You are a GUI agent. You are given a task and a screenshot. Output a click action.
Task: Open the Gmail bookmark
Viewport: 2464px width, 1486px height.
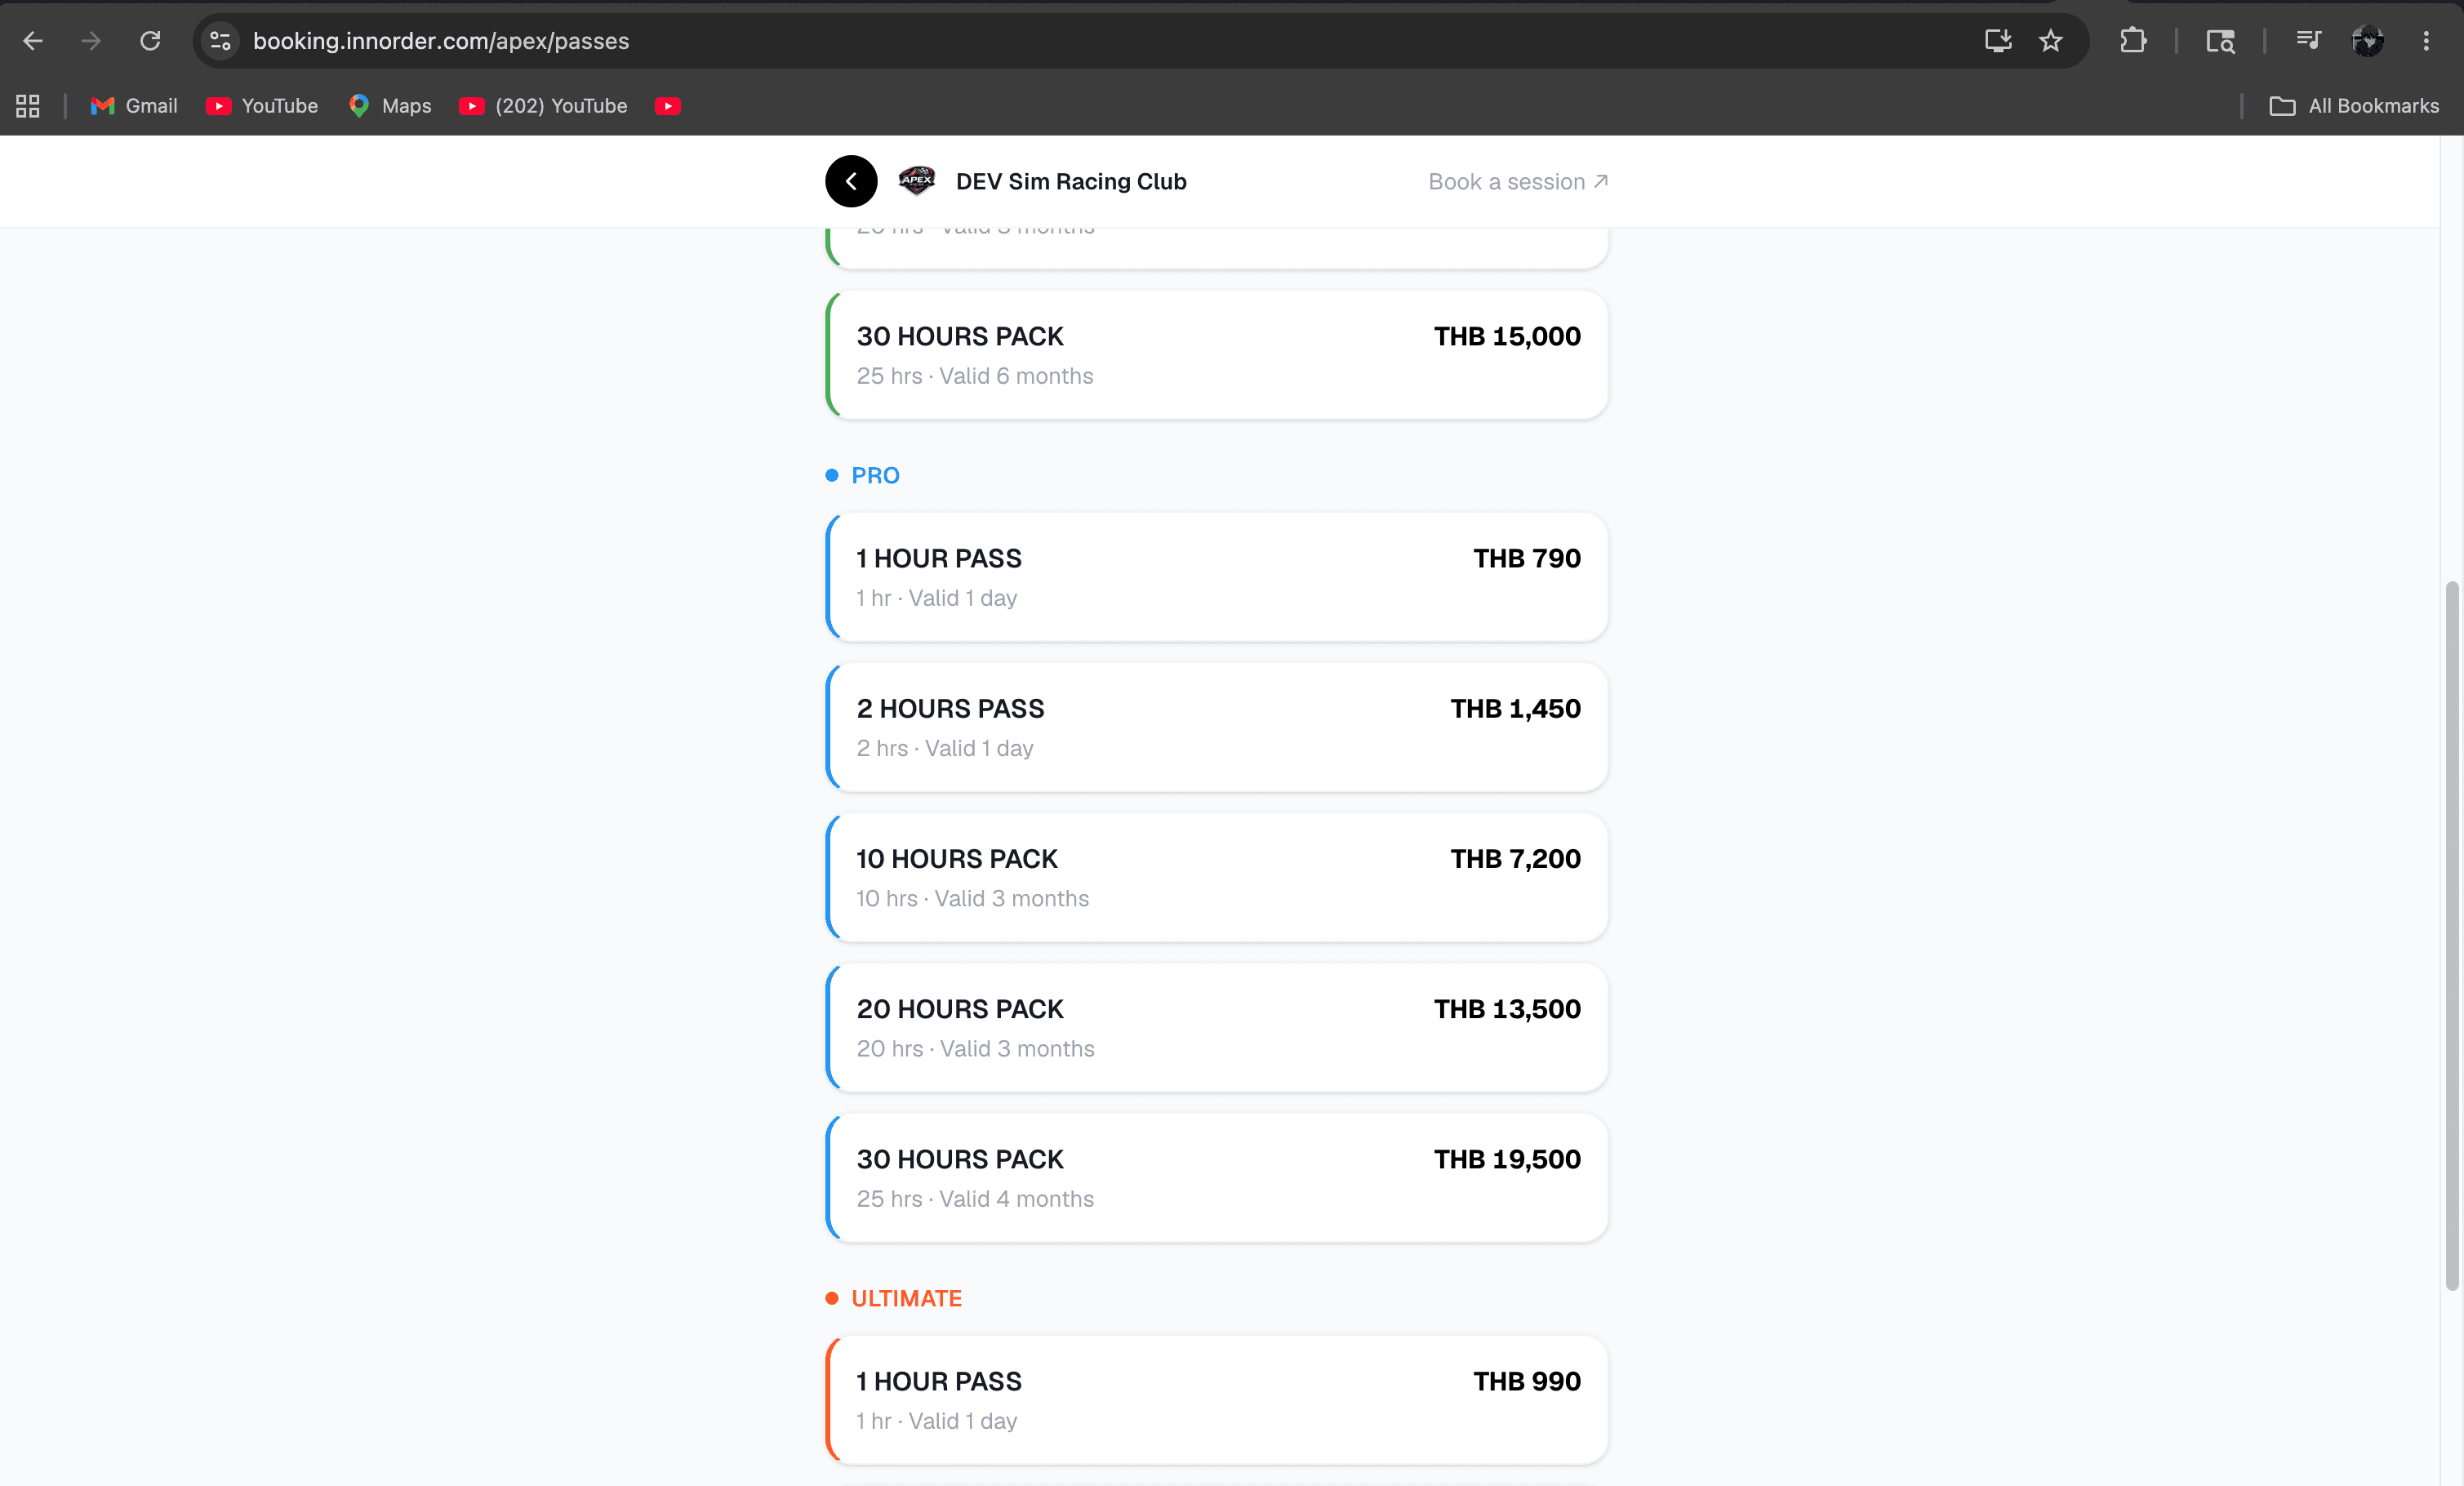pyautogui.click(x=134, y=106)
